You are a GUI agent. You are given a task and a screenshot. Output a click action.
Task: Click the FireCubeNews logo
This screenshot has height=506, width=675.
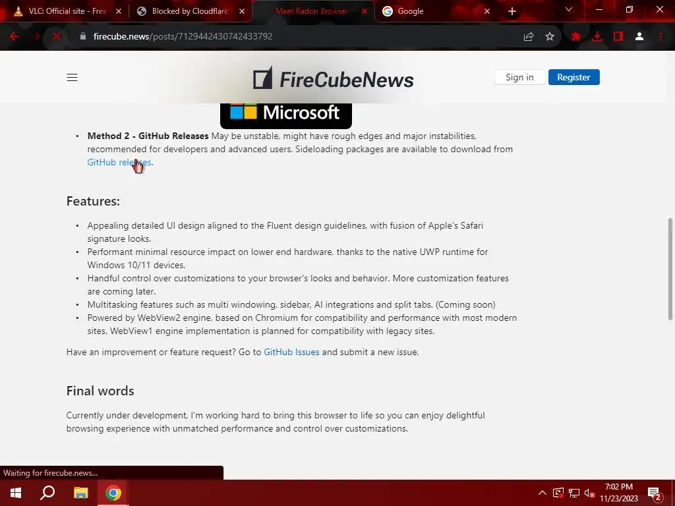333,79
